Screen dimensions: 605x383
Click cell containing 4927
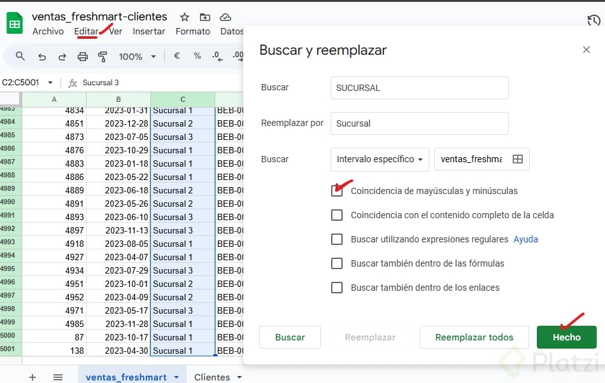[x=54, y=257]
